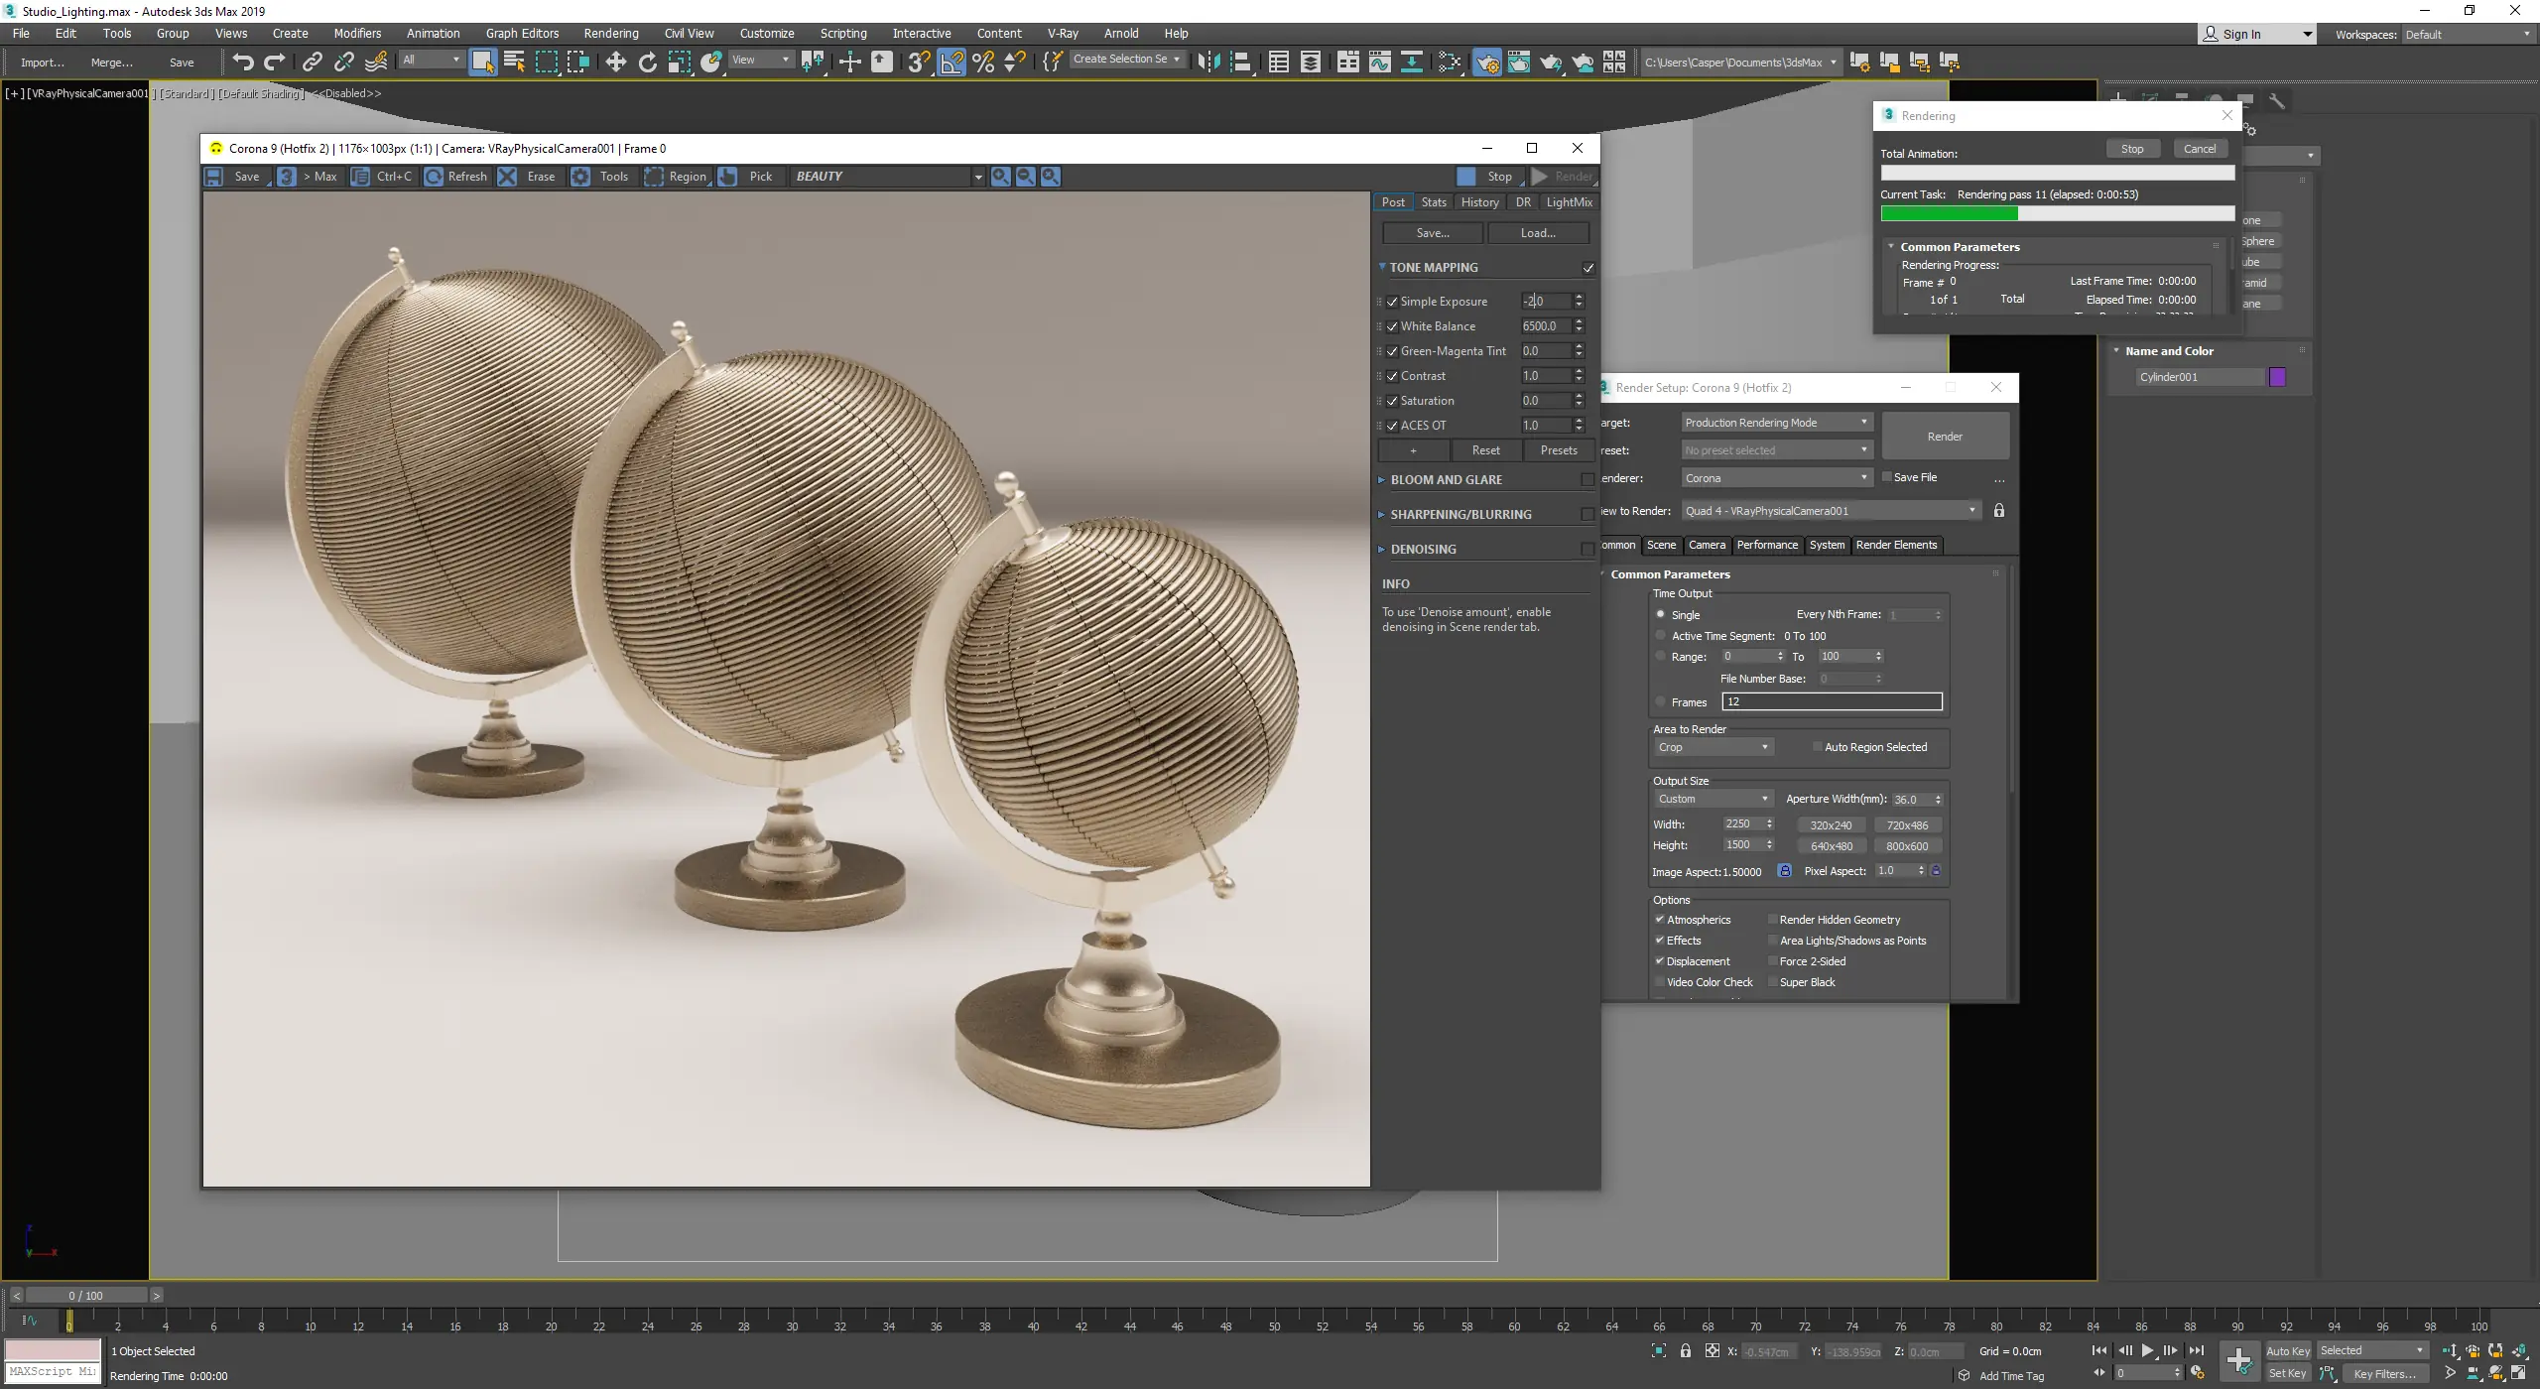Click the purple object color swatch

tap(2277, 377)
